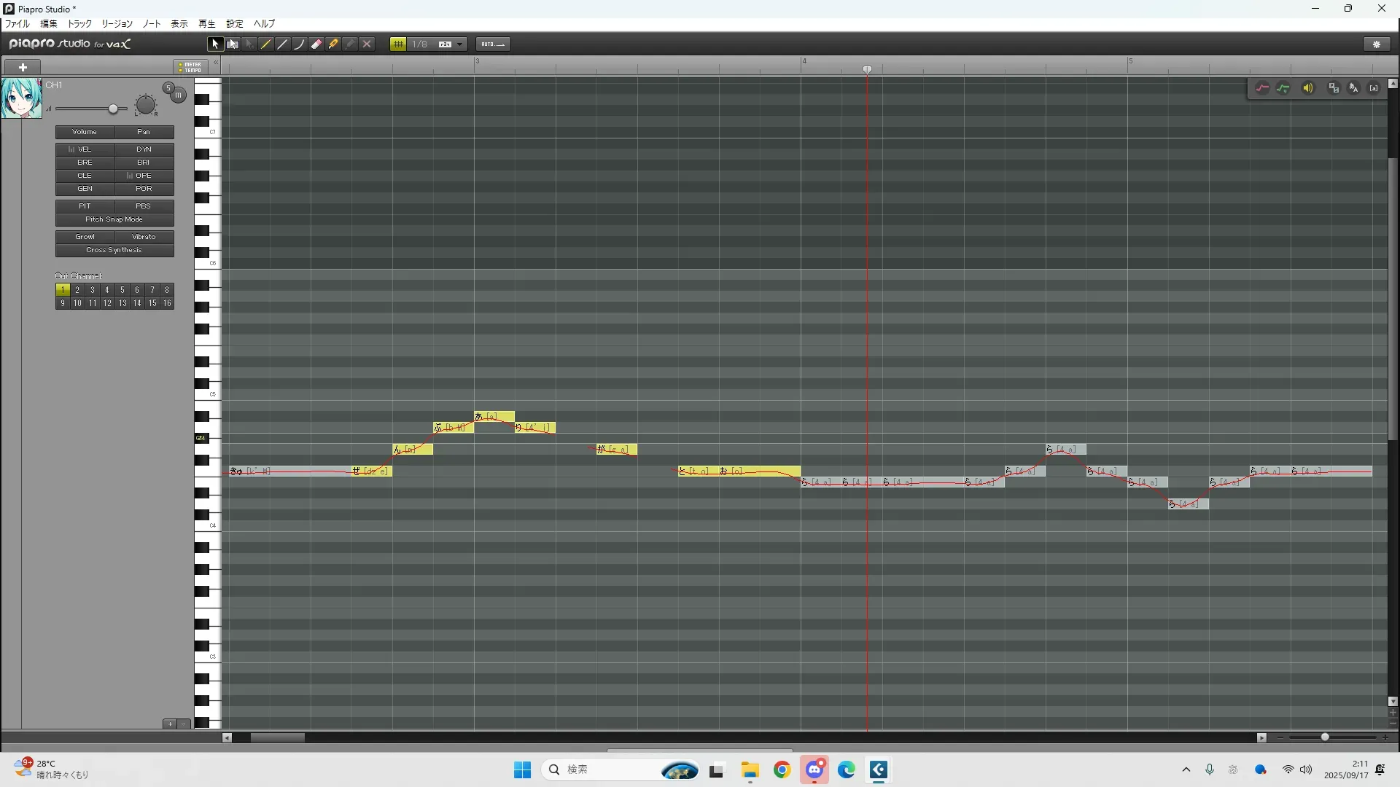This screenshot has height=787, width=1400.
Task: Click the Vibrato parameter button
Action: coord(144,237)
